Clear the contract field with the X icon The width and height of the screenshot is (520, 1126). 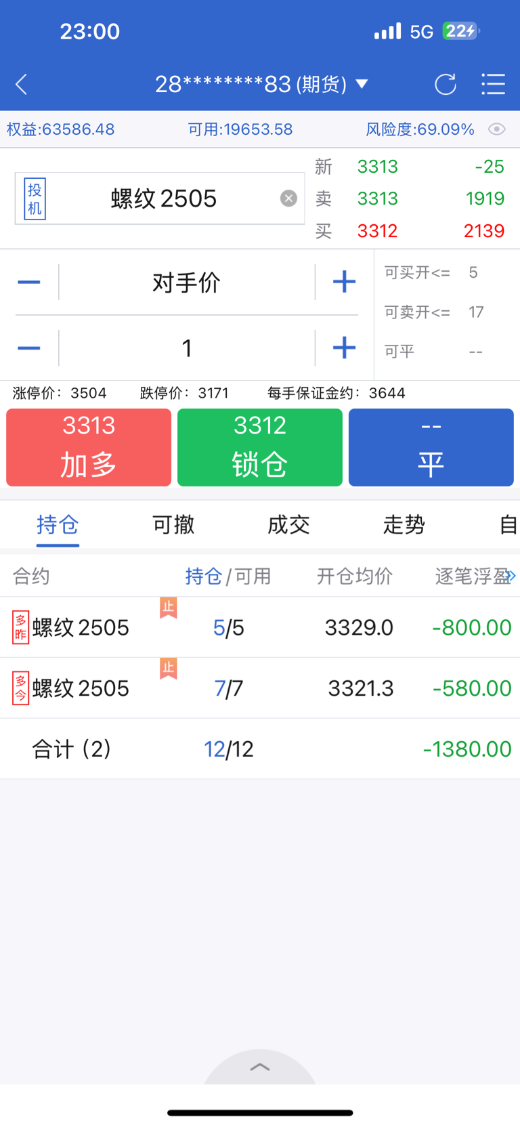pos(288,198)
